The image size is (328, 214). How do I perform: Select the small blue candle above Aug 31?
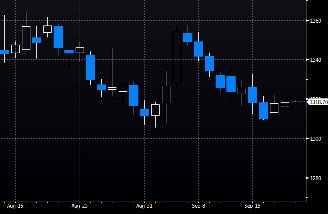click(144, 113)
